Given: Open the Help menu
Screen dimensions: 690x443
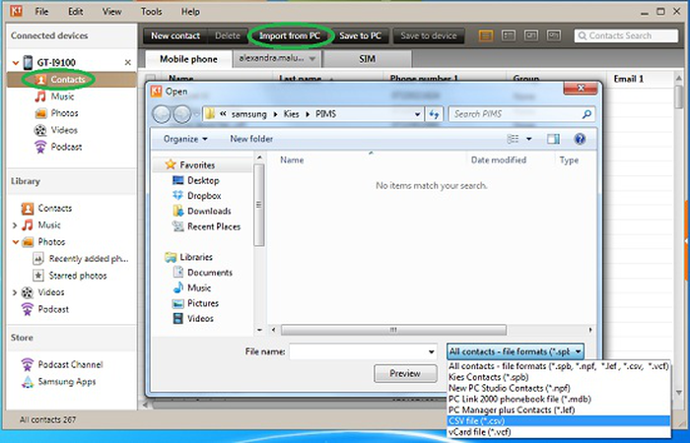Looking at the screenshot, I should tap(190, 12).
